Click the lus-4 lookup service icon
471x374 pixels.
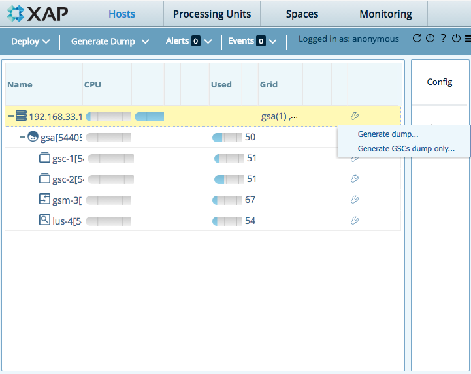45,220
